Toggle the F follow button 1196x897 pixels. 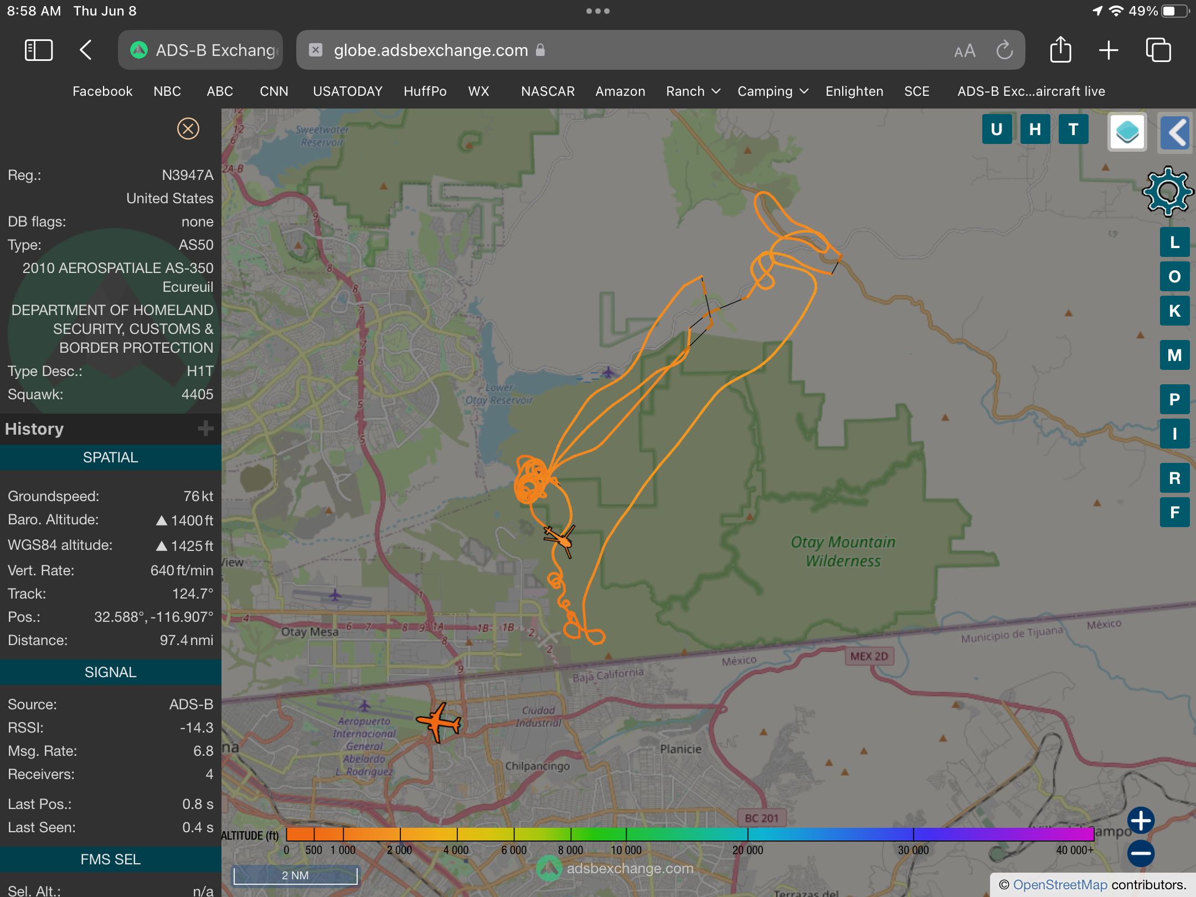pos(1174,512)
